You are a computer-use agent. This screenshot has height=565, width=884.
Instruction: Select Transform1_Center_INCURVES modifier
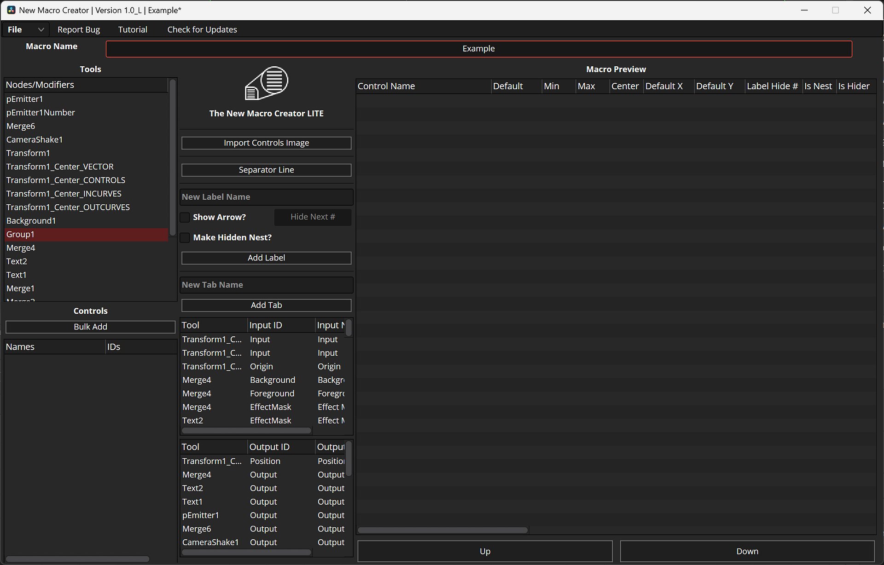click(86, 194)
